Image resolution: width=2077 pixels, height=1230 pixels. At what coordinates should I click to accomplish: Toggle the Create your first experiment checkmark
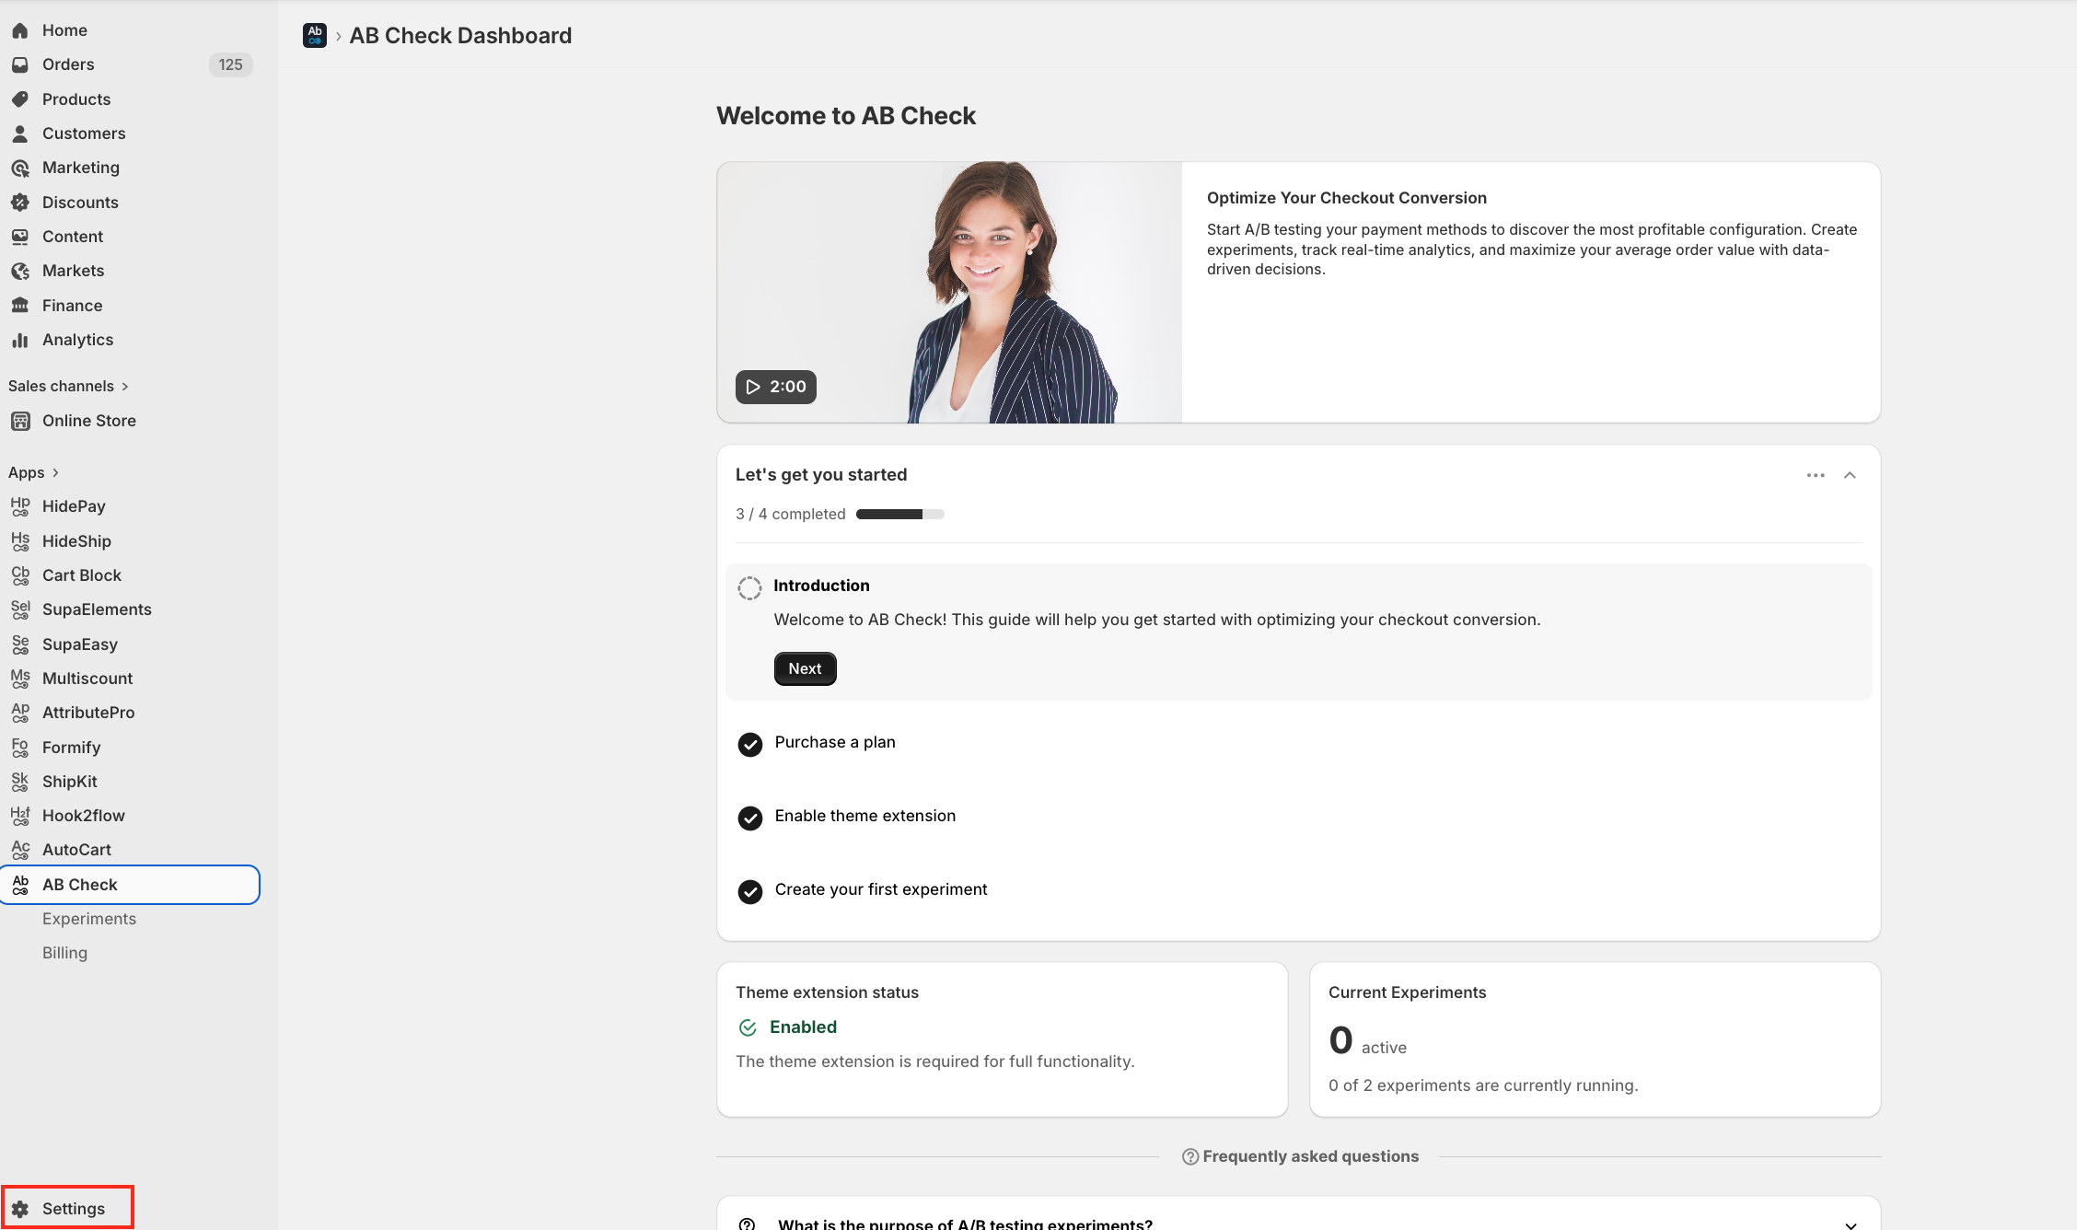[749, 891]
